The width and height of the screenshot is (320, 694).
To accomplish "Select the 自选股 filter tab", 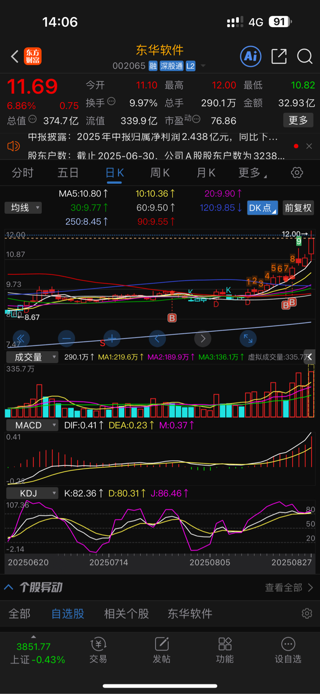I will [67, 614].
